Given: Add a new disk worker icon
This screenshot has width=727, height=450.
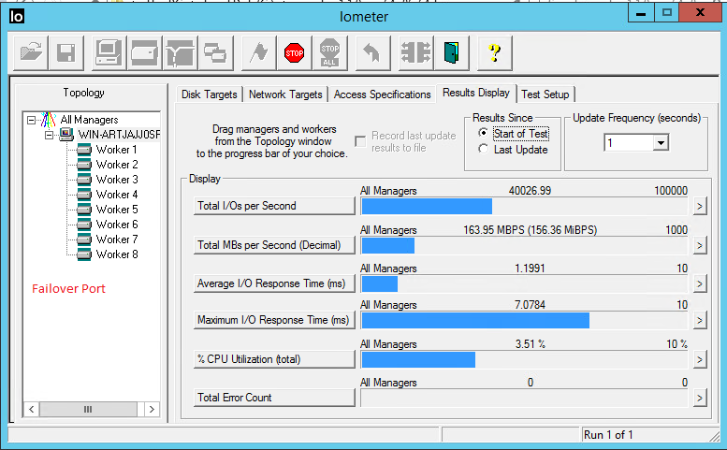Looking at the screenshot, I should click(144, 52).
